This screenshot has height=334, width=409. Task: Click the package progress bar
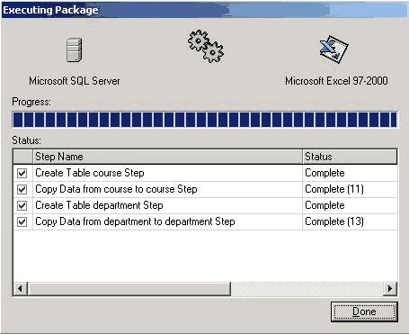pos(205,120)
